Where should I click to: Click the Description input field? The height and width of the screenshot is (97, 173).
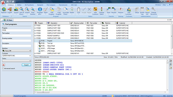point(17,46)
